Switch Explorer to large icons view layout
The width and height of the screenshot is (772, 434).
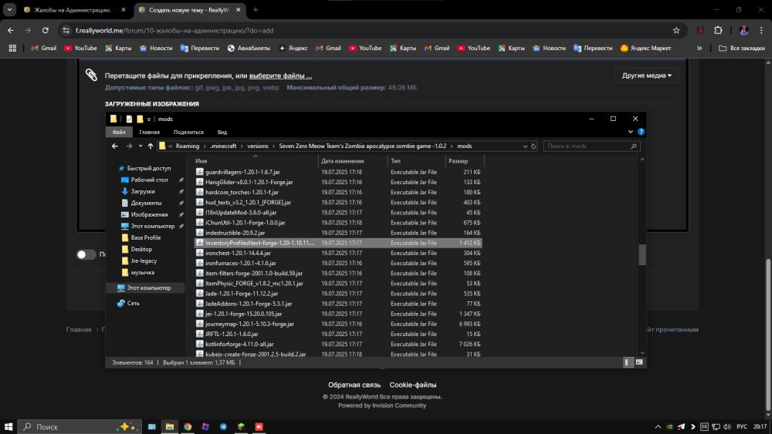point(639,362)
